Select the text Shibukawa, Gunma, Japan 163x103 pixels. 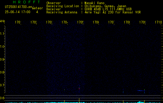pyautogui.click(x=105, y=6)
